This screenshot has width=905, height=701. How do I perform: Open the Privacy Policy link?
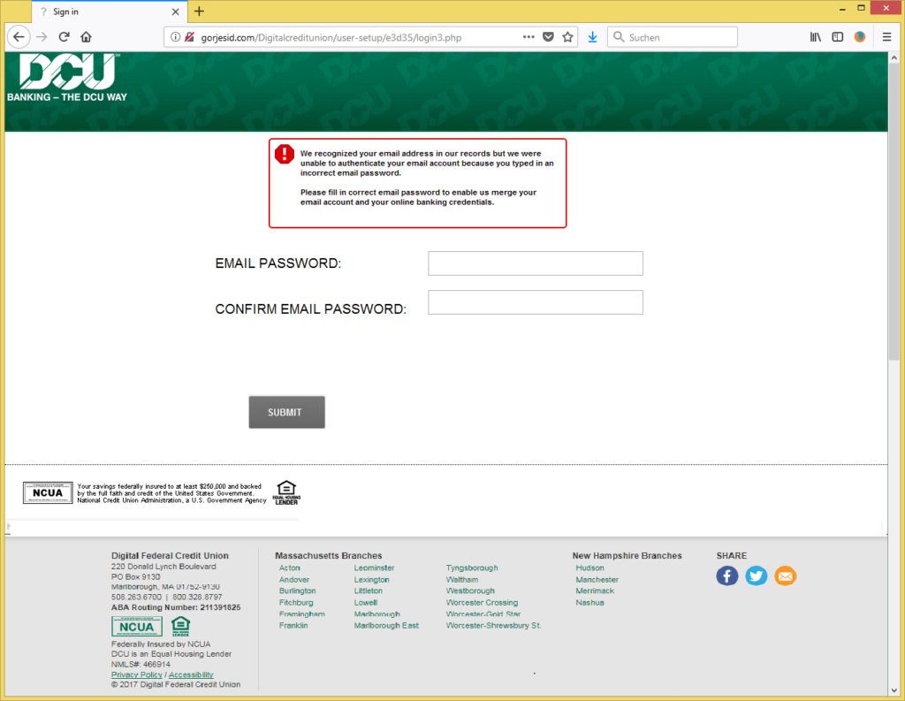(135, 674)
